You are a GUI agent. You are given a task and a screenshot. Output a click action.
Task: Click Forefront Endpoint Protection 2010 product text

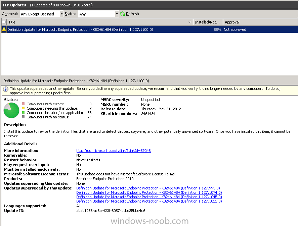(105, 179)
